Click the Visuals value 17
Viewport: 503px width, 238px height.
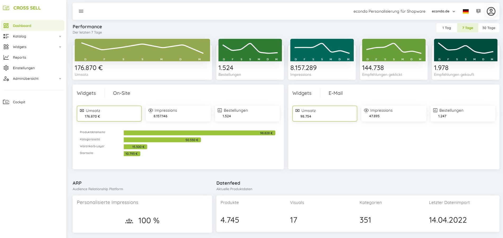[294, 220]
